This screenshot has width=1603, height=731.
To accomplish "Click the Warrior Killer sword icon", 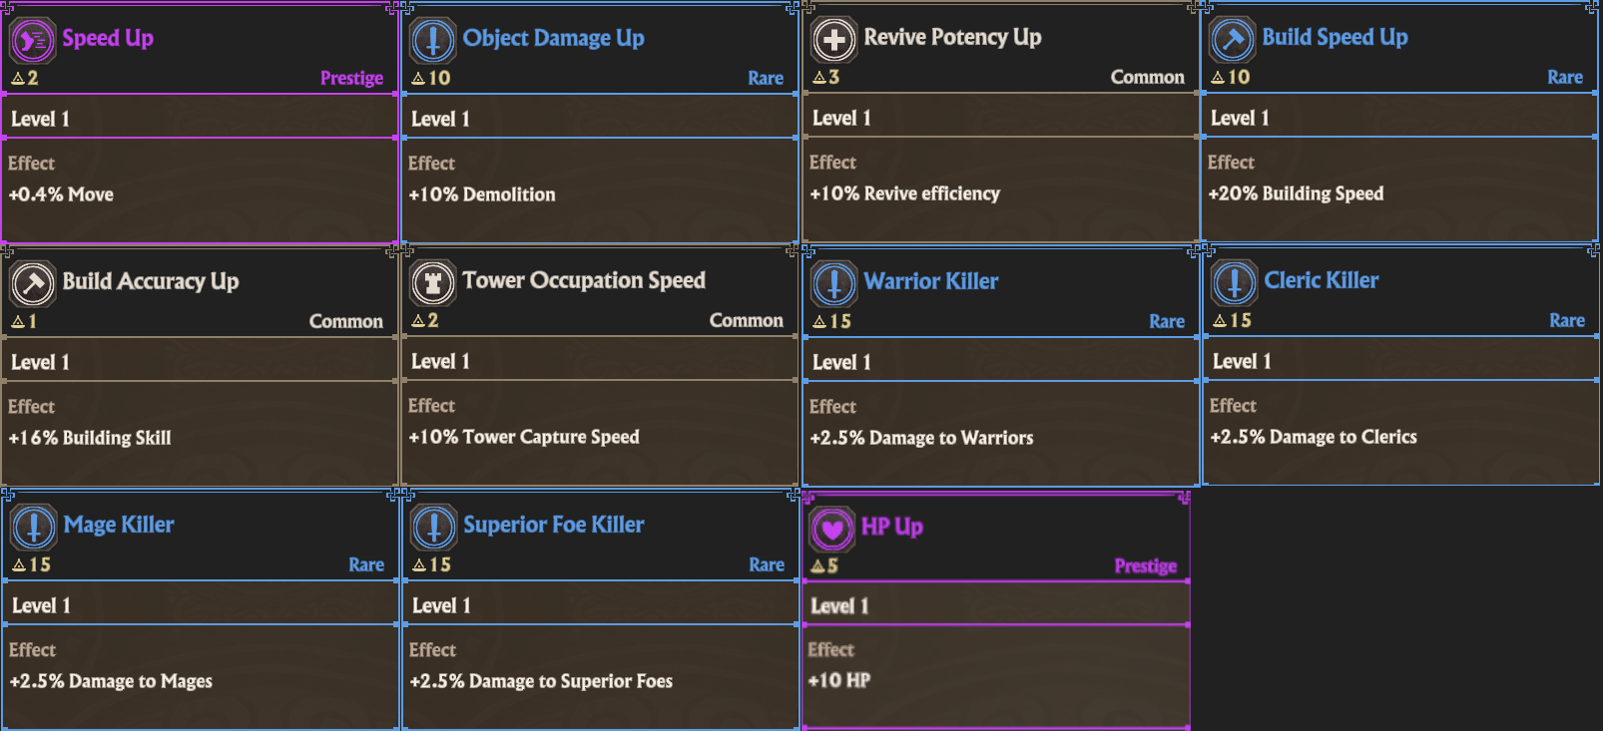I will 834,284.
